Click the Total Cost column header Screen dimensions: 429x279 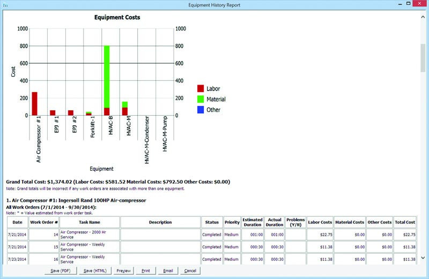click(x=405, y=222)
